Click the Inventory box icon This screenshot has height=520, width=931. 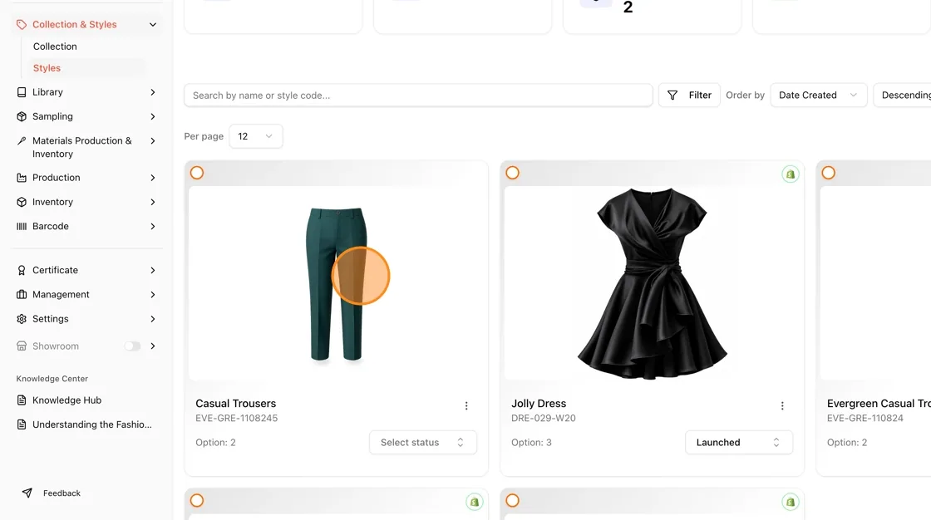(x=22, y=202)
